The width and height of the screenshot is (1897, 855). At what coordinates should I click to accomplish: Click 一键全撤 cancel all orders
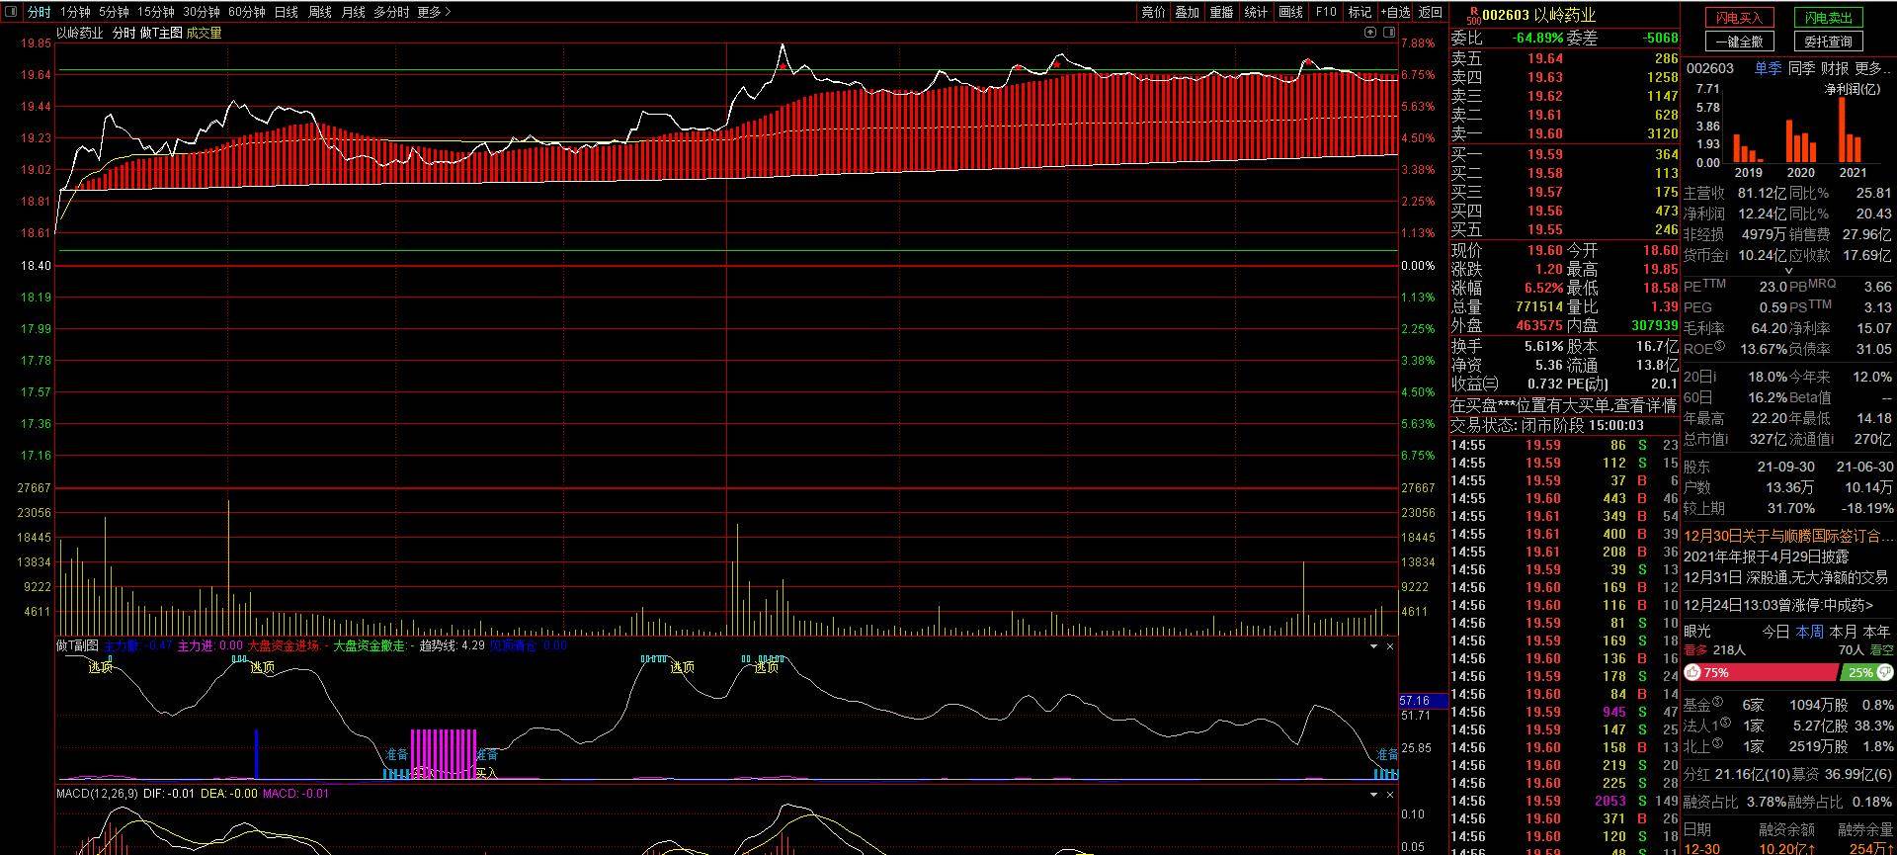1739,42
